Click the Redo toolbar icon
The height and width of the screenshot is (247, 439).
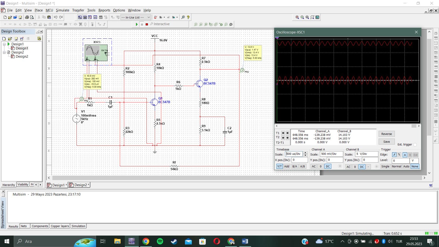tap(61, 17)
